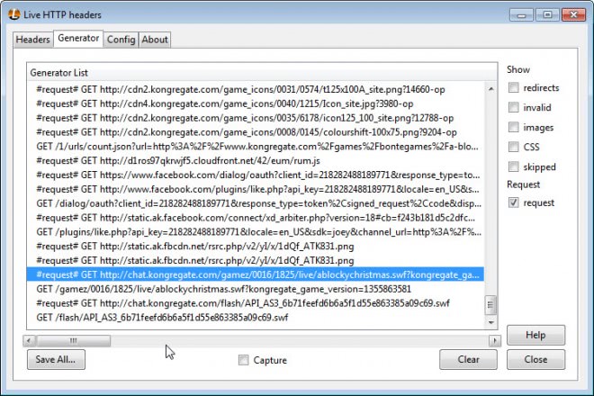This screenshot has height=396, width=594.
Task: Enable the redirects checkbox
Action: pos(513,87)
